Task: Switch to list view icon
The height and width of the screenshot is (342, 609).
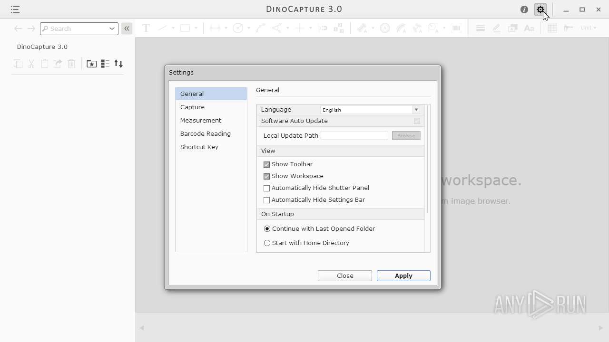Action: pyautogui.click(x=105, y=64)
